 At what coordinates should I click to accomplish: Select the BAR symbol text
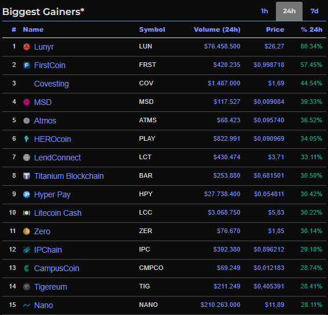(x=146, y=175)
